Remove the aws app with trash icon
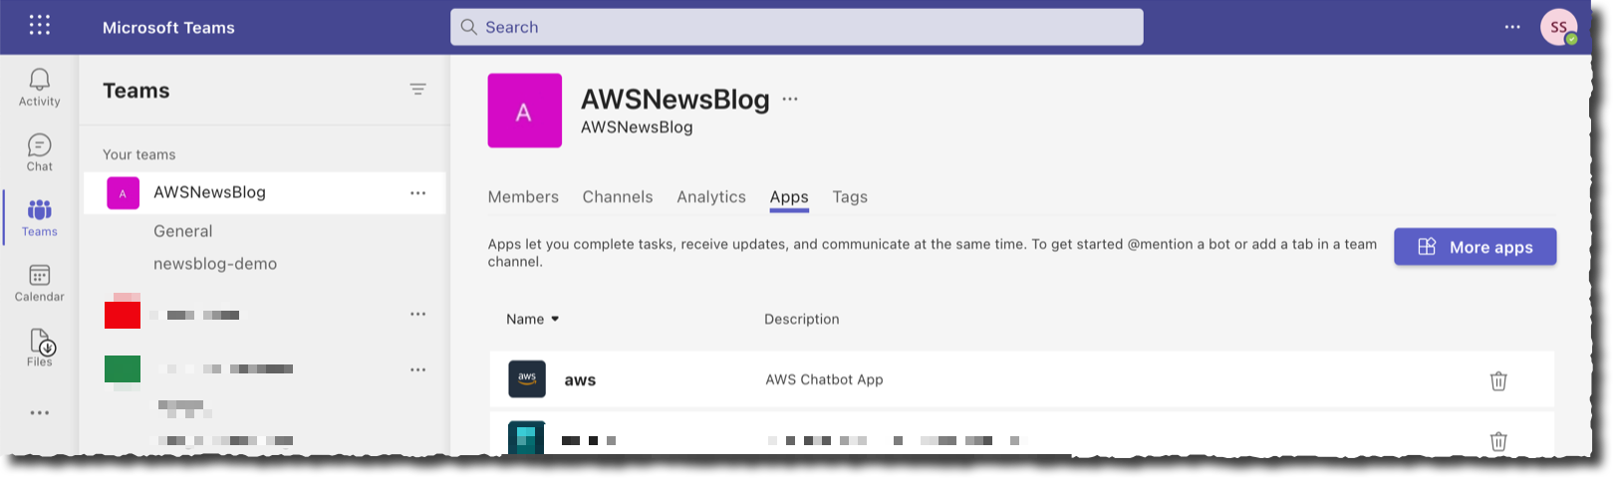Image resolution: width=1614 pixels, height=478 pixels. (x=1498, y=380)
